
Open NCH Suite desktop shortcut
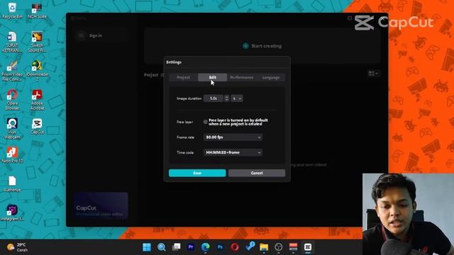pyautogui.click(x=37, y=11)
